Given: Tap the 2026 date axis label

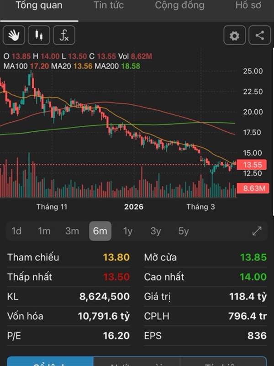Looking at the screenshot, I should click(134, 207).
